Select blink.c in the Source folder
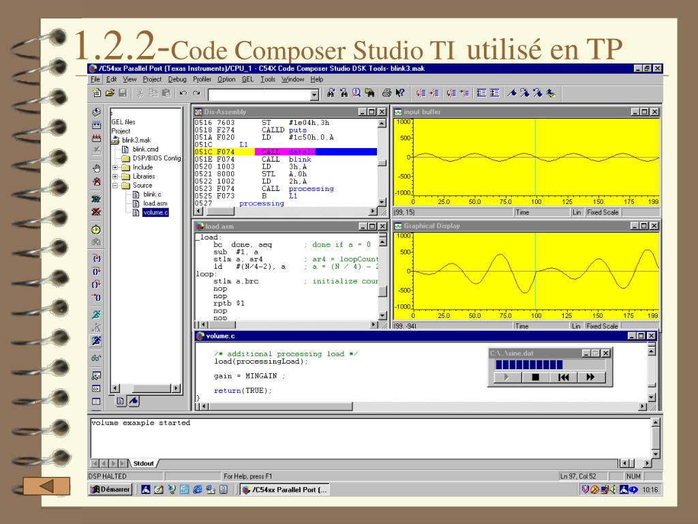 point(152,194)
